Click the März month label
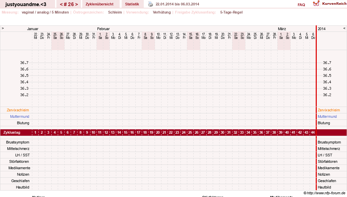Screen dimensions: 347x197 pos(282,29)
